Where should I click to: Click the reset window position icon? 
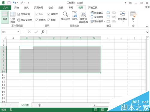(x=114, y=21)
